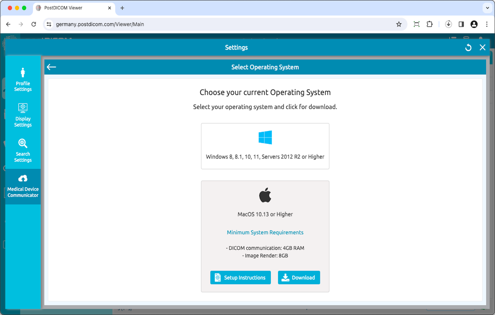The height and width of the screenshot is (315, 495).
Task: Open the tab search chevron
Action: (487, 8)
